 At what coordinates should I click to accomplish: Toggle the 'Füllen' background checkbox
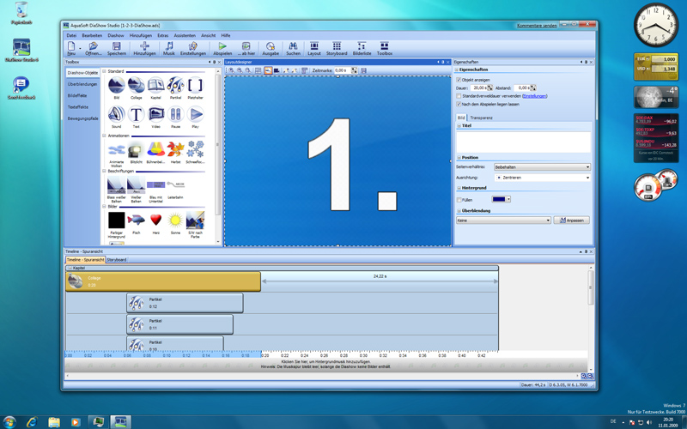(459, 199)
